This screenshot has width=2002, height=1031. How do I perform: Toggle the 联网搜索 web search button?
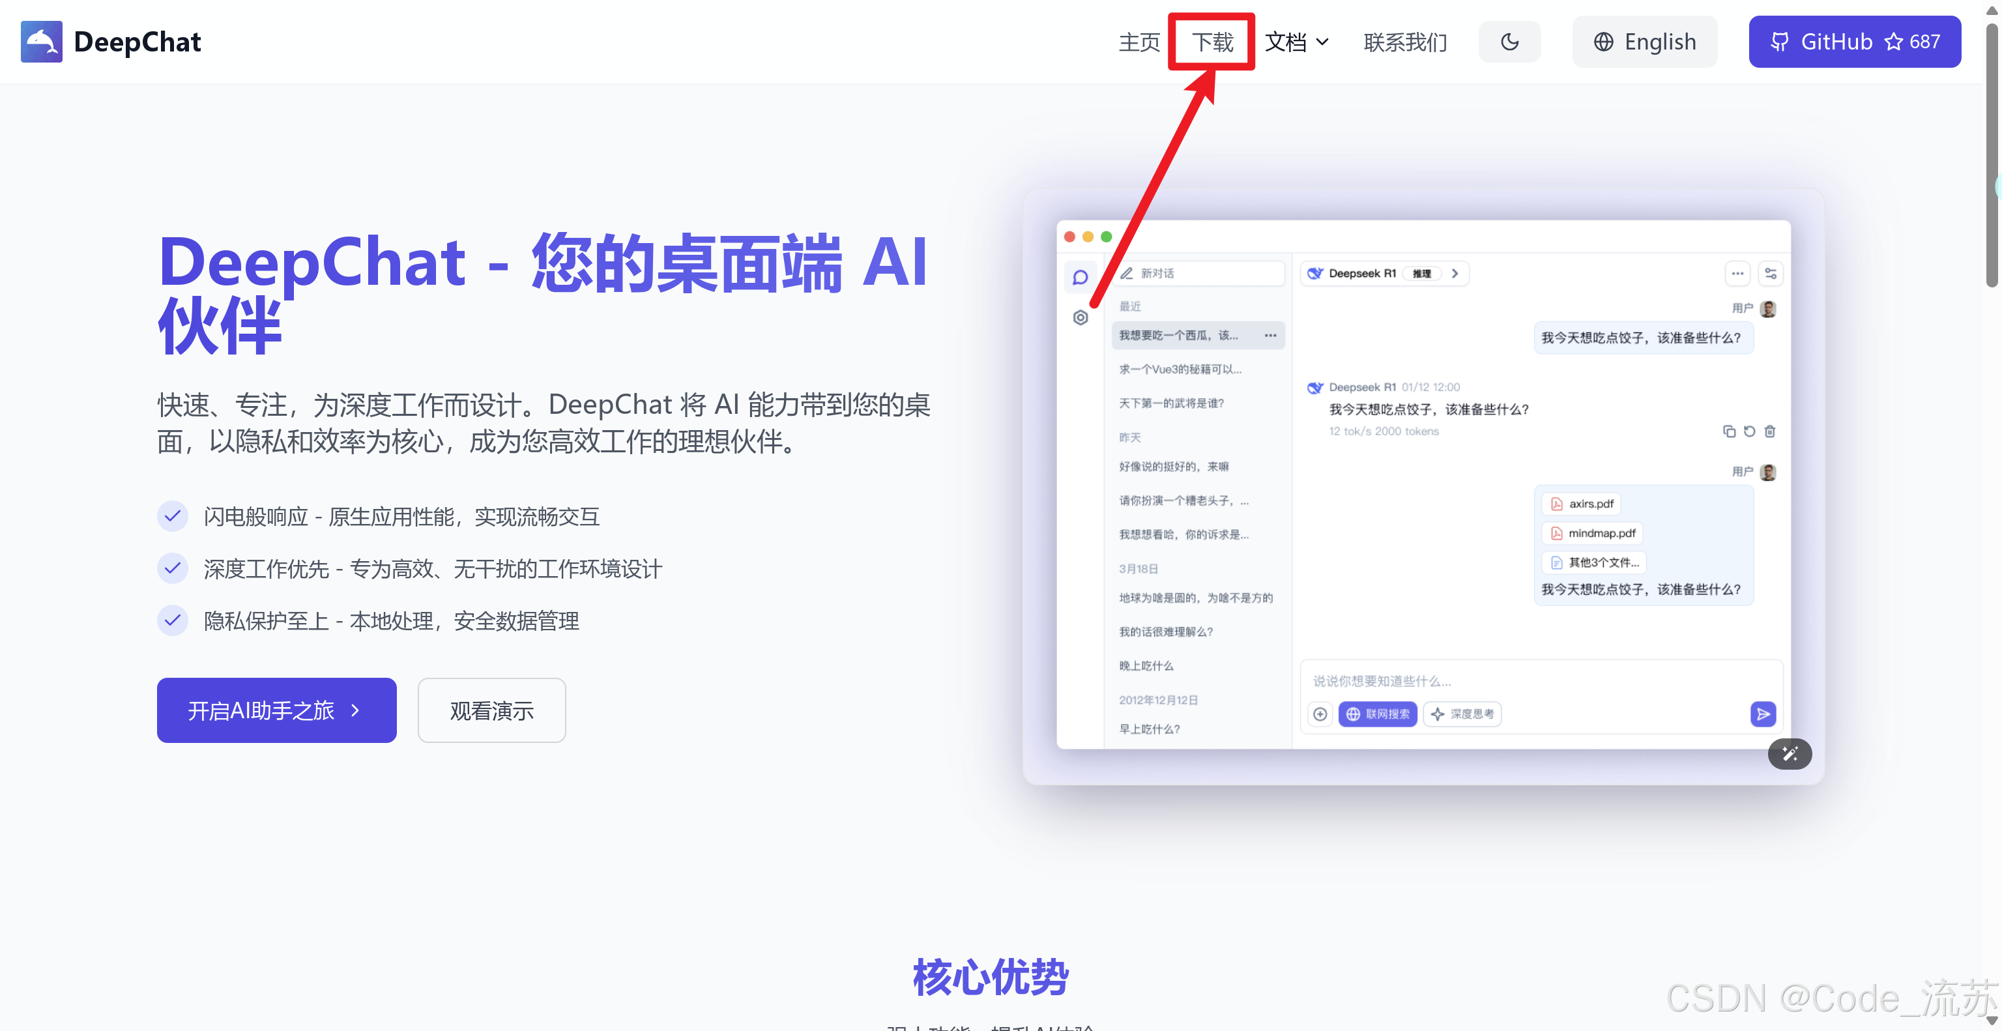pos(1377,713)
